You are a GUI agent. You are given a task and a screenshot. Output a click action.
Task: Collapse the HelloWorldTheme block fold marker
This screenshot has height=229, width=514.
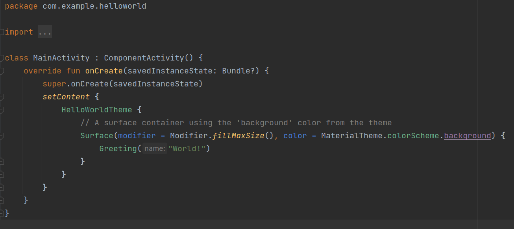pos(2,110)
